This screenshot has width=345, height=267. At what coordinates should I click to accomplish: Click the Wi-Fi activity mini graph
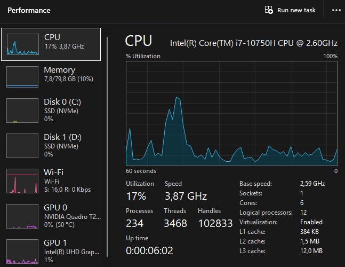[x=22, y=182]
